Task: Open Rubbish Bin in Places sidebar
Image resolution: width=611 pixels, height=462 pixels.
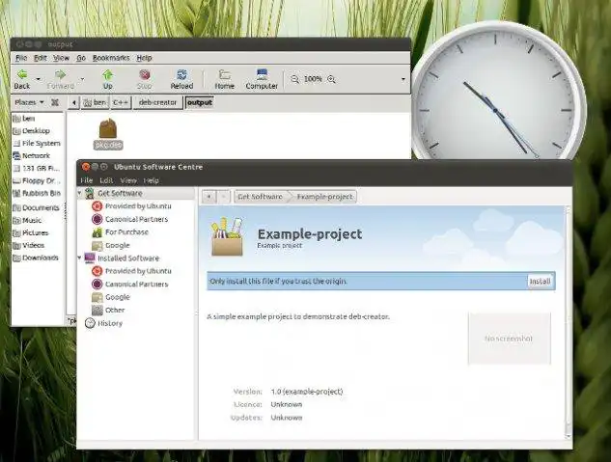Action: click(38, 193)
